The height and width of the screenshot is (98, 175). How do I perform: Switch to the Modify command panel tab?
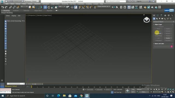(x=158, y=16)
